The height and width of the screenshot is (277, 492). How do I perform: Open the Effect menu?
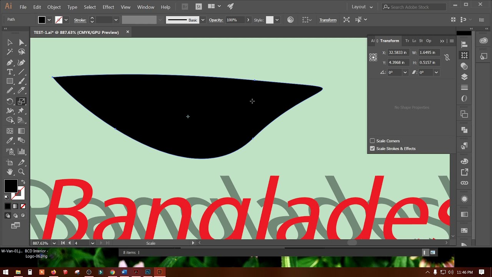coord(108,7)
